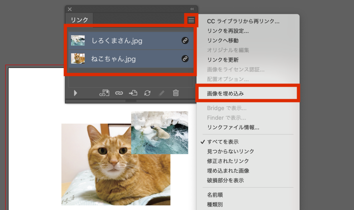
Task: Collapse the panel with double-chevron
Action: click(x=192, y=9)
